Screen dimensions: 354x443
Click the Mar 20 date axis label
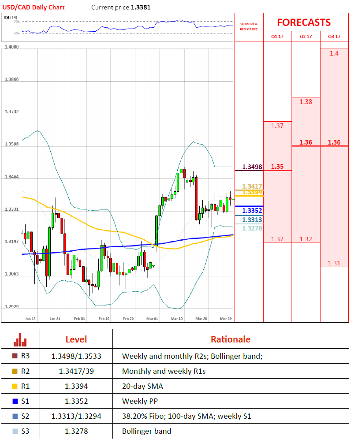coord(201,319)
